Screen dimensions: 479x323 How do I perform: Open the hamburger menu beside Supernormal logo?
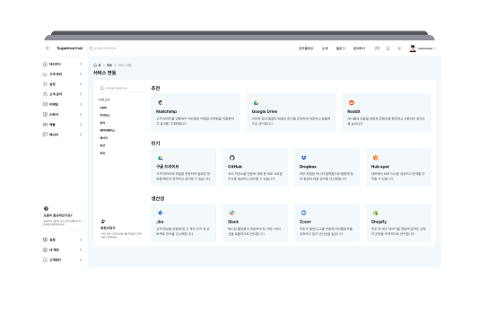coord(48,48)
